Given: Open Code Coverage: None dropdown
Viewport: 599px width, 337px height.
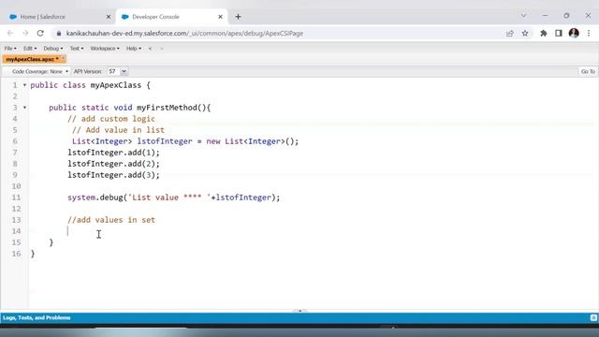Looking at the screenshot, I should click(x=40, y=71).
